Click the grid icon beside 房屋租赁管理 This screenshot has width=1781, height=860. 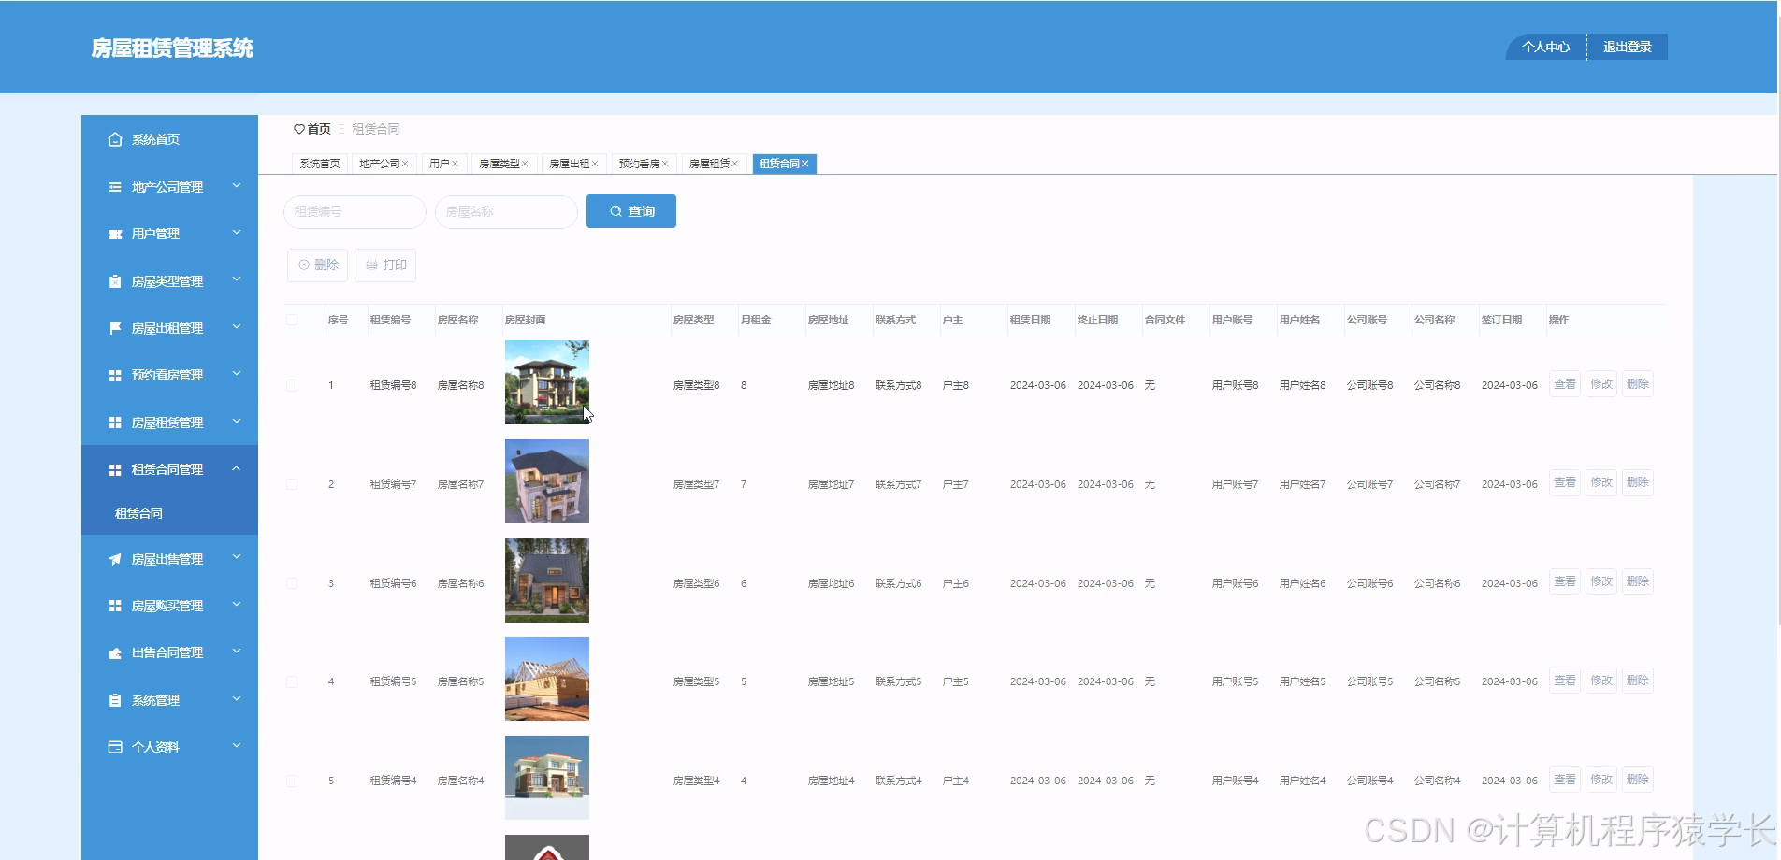[115, 423]
